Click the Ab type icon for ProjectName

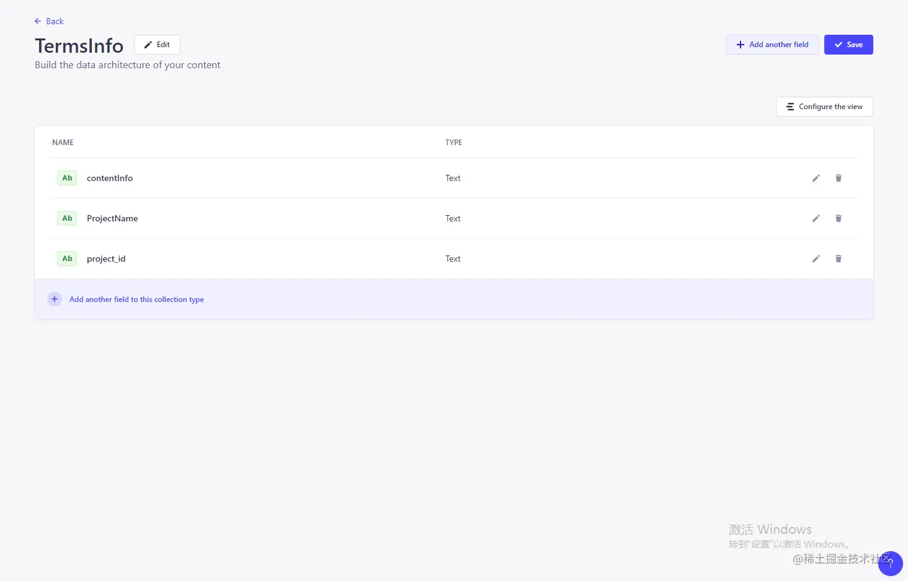[x=67, y=218]
